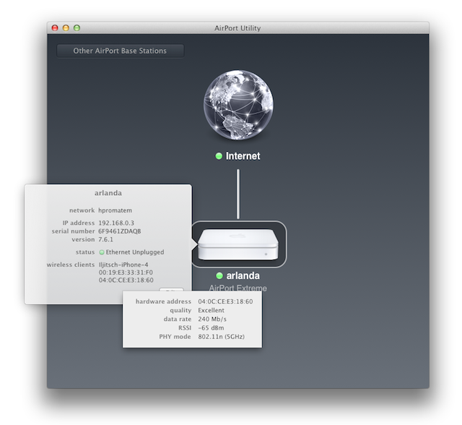Click the serial number 6F9461ZDAQB

pos(119,231)
